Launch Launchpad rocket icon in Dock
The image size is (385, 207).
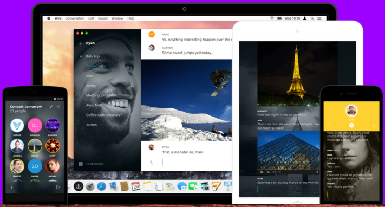coord(90,186)
